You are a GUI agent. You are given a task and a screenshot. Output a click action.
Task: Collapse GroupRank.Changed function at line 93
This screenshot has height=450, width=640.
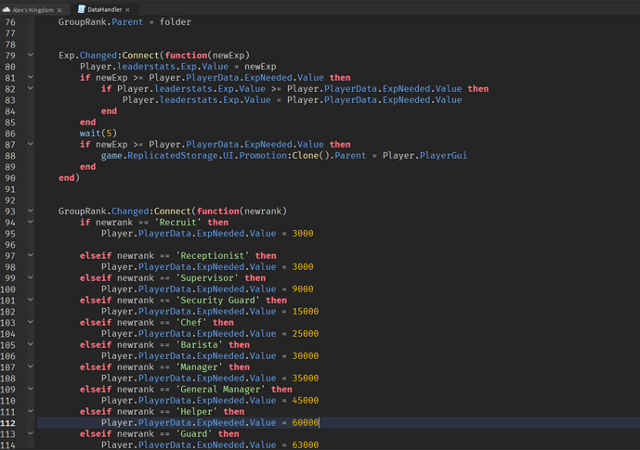tap(30, 212)
